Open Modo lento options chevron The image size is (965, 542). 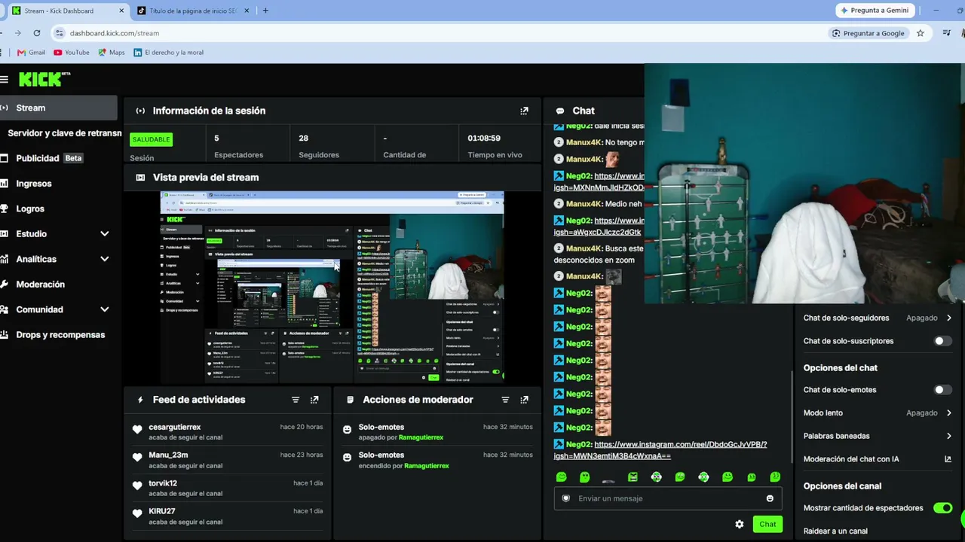[948, 413]
